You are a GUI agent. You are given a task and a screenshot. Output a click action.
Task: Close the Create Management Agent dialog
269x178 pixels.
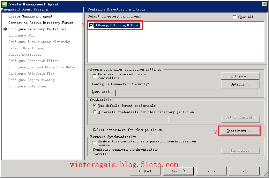(x=264, y=4)
